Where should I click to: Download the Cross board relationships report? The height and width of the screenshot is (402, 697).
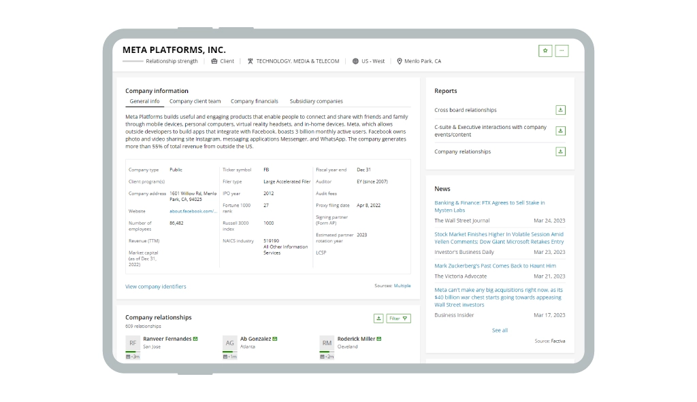tap(560, 110)
